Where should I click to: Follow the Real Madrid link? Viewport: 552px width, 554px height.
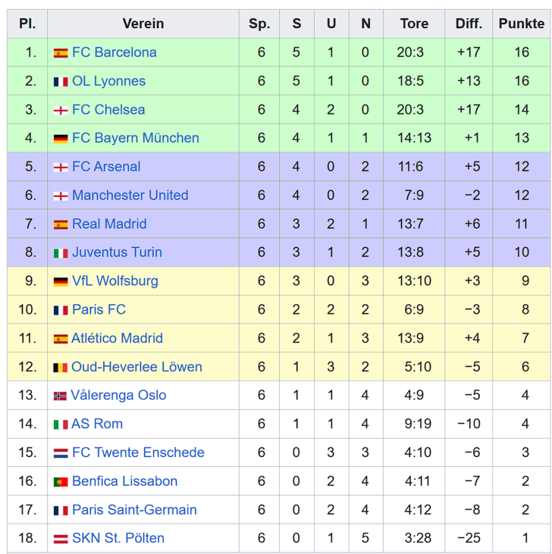[109, 224]
